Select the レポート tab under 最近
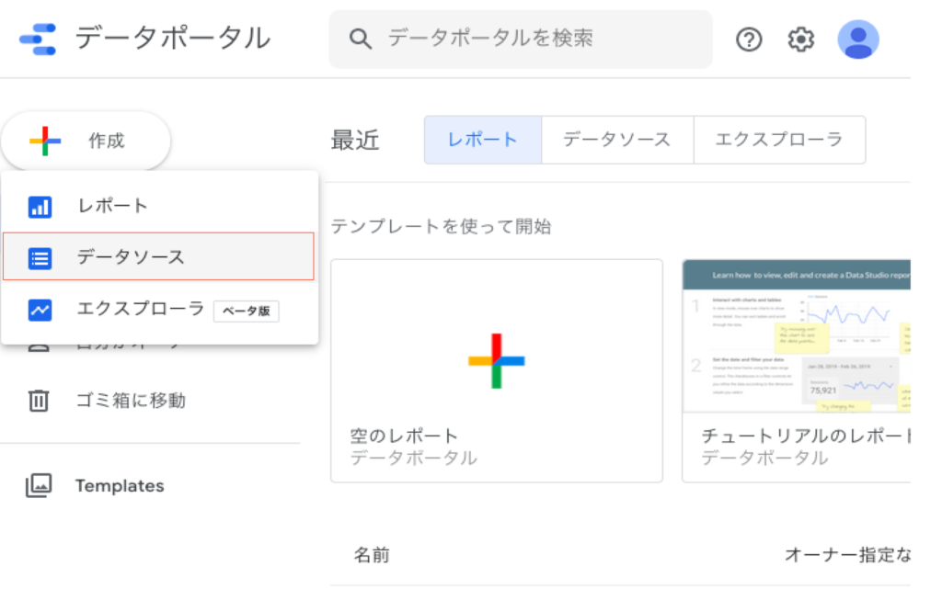The height and width of the screenshot is (589, 942). [482, 140]
